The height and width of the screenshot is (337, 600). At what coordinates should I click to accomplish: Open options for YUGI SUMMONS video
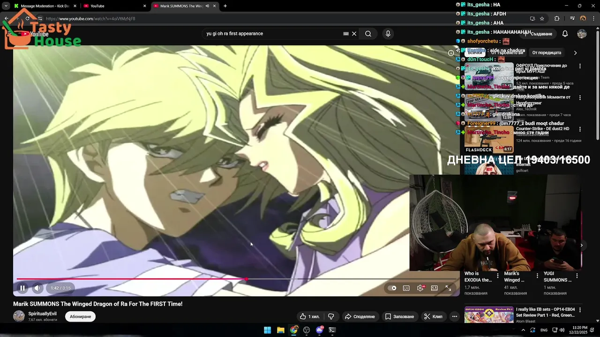577,276
